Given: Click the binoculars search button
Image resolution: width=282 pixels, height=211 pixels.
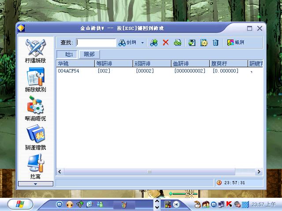Looking at the screenshot, I should [128, 43].
